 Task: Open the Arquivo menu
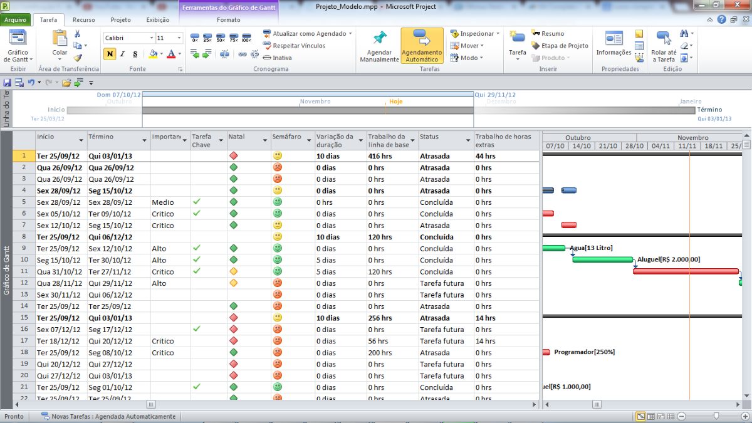tap(15, 19)
